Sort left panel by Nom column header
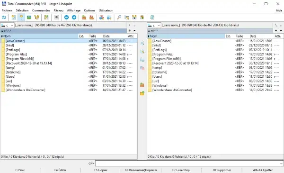 (x=39, y=36)
